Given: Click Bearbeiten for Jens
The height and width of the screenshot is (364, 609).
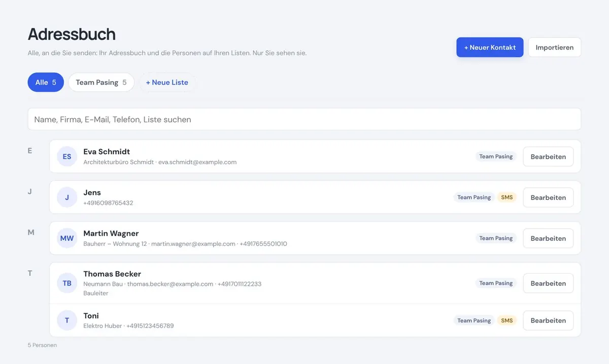Looking at the screenshot, I should (548, 197).
